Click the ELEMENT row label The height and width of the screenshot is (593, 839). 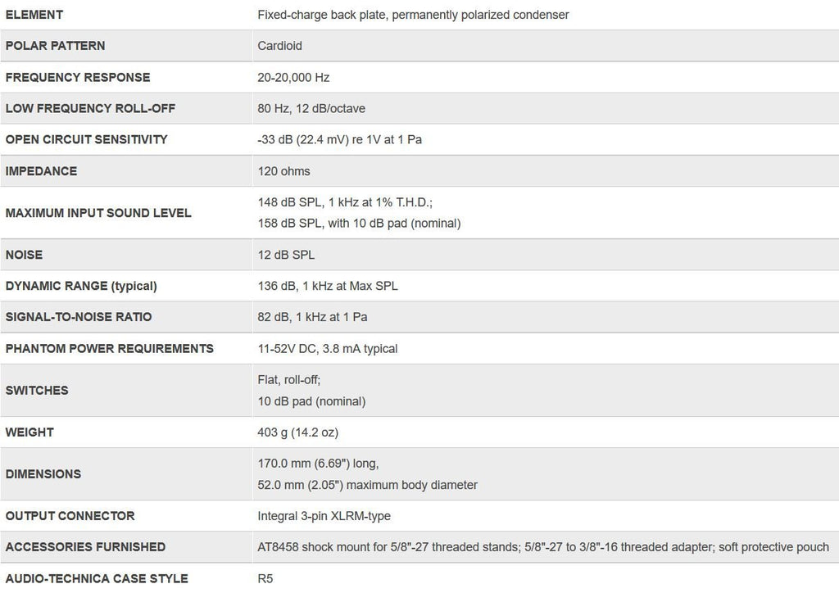click(34, 15)
